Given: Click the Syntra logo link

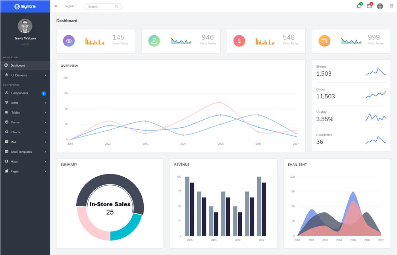Looking at the screenshot, I should pyautogui.click(x=25, y=6).
